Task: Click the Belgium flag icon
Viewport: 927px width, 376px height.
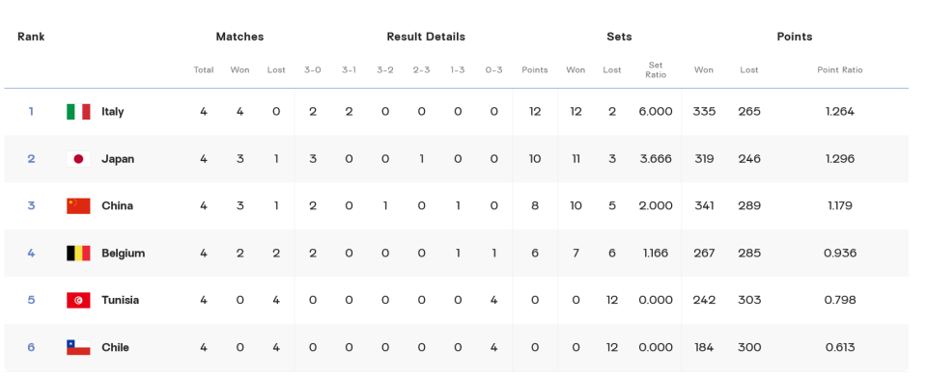Action: 78,254
